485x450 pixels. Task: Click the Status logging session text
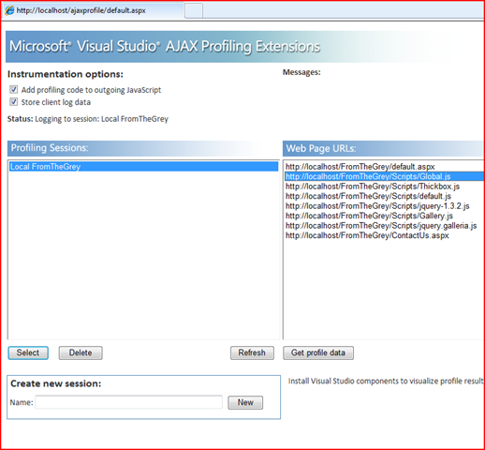coord(88,119)
